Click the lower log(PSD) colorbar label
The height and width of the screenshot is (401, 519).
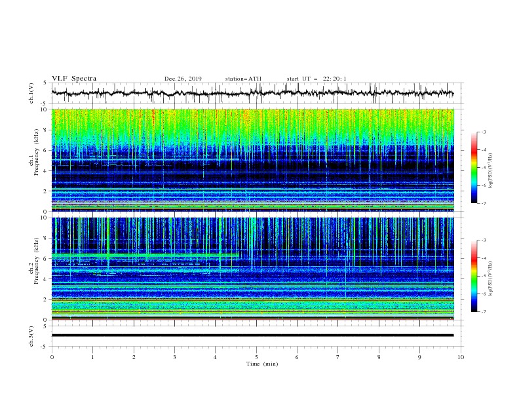[491, 279]
